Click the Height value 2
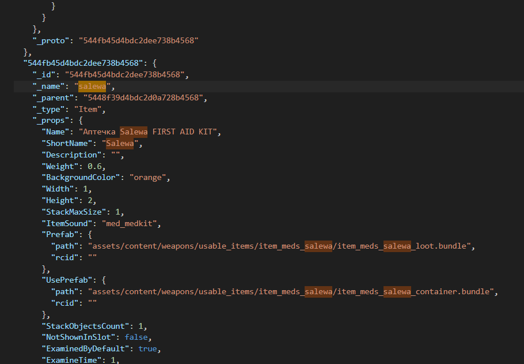Screen dimensions: 524x364 click(90, 201)
